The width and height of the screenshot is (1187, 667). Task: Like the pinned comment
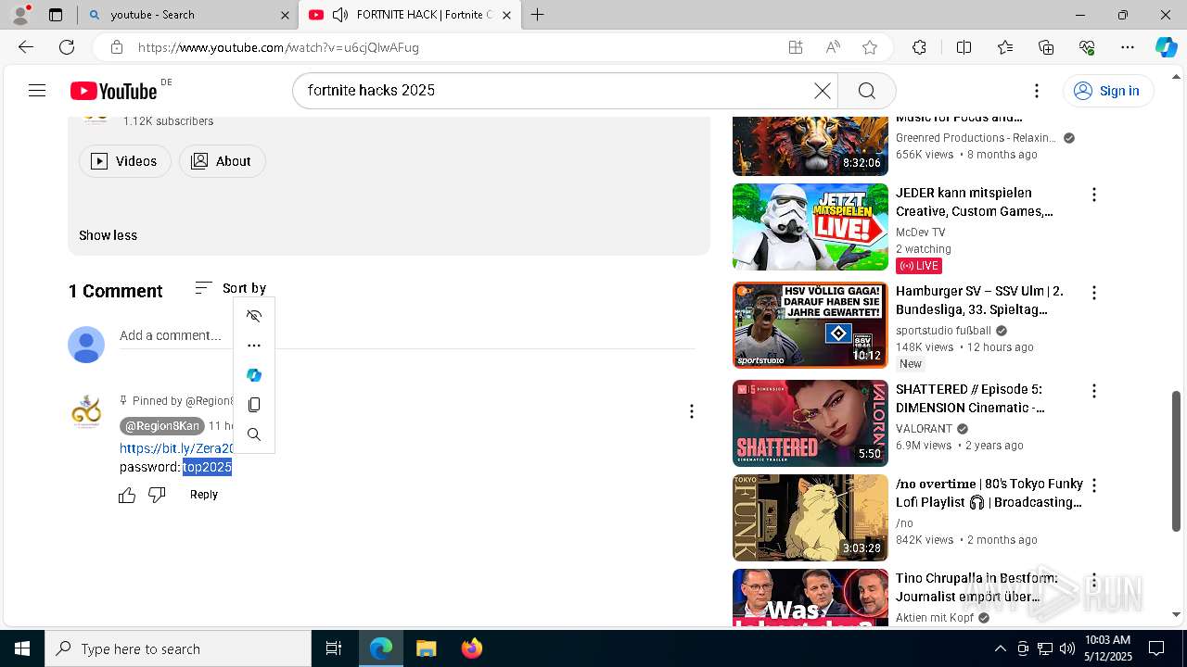click(127, 496)
